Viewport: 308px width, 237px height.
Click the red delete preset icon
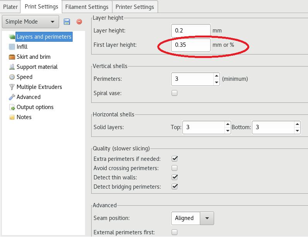point(79,22)
